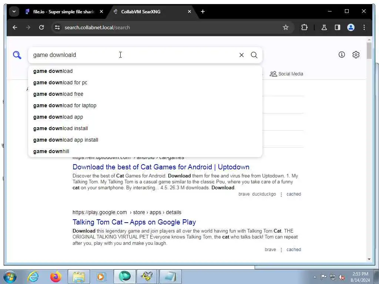Open the Preferences gear icon

point(356,55)
